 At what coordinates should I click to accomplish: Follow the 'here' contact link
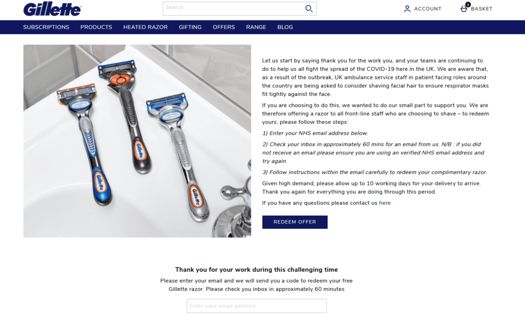click(x=385, y=203)
